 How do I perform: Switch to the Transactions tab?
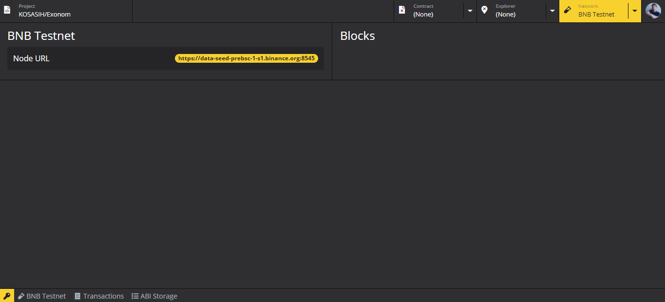point(99,296)
